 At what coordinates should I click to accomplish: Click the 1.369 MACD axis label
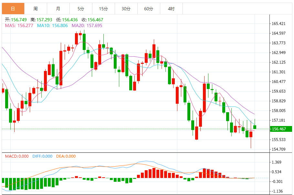[x=276, y=162]
